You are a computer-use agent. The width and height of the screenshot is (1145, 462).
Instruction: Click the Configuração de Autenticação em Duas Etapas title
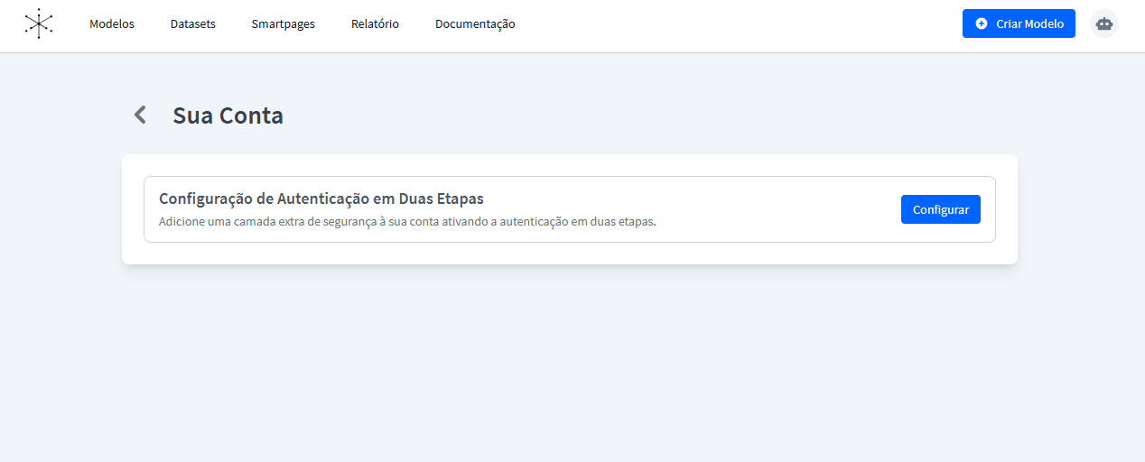(x=321, y=199)
